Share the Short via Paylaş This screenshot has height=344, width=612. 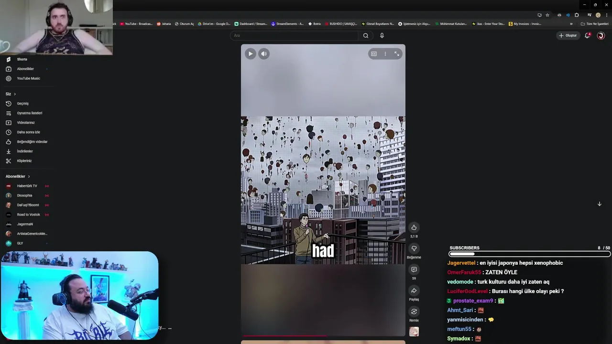414,290
